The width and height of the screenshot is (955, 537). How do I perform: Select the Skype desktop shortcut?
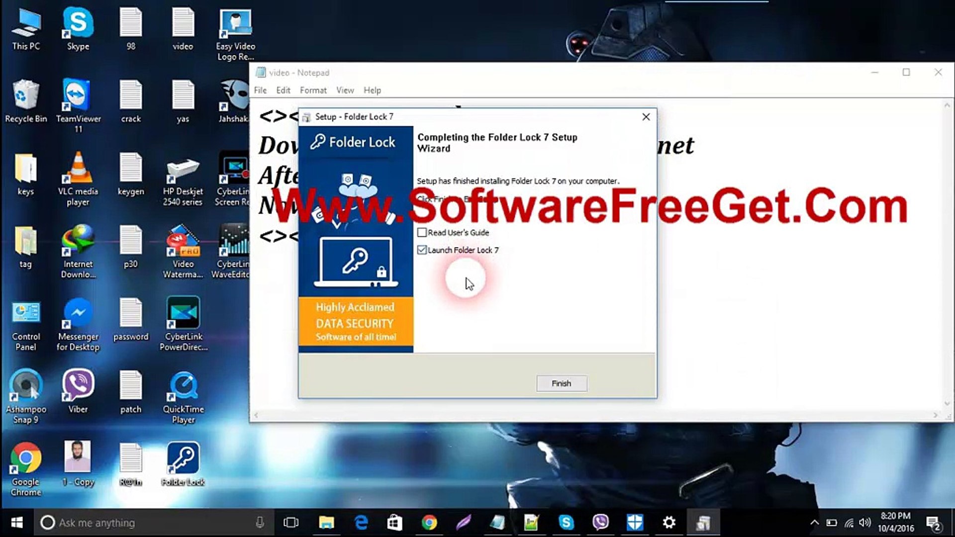coord(78,30)
